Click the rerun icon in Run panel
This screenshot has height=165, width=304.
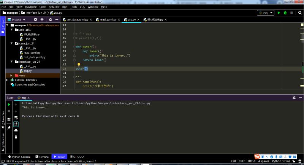(9, 105)
